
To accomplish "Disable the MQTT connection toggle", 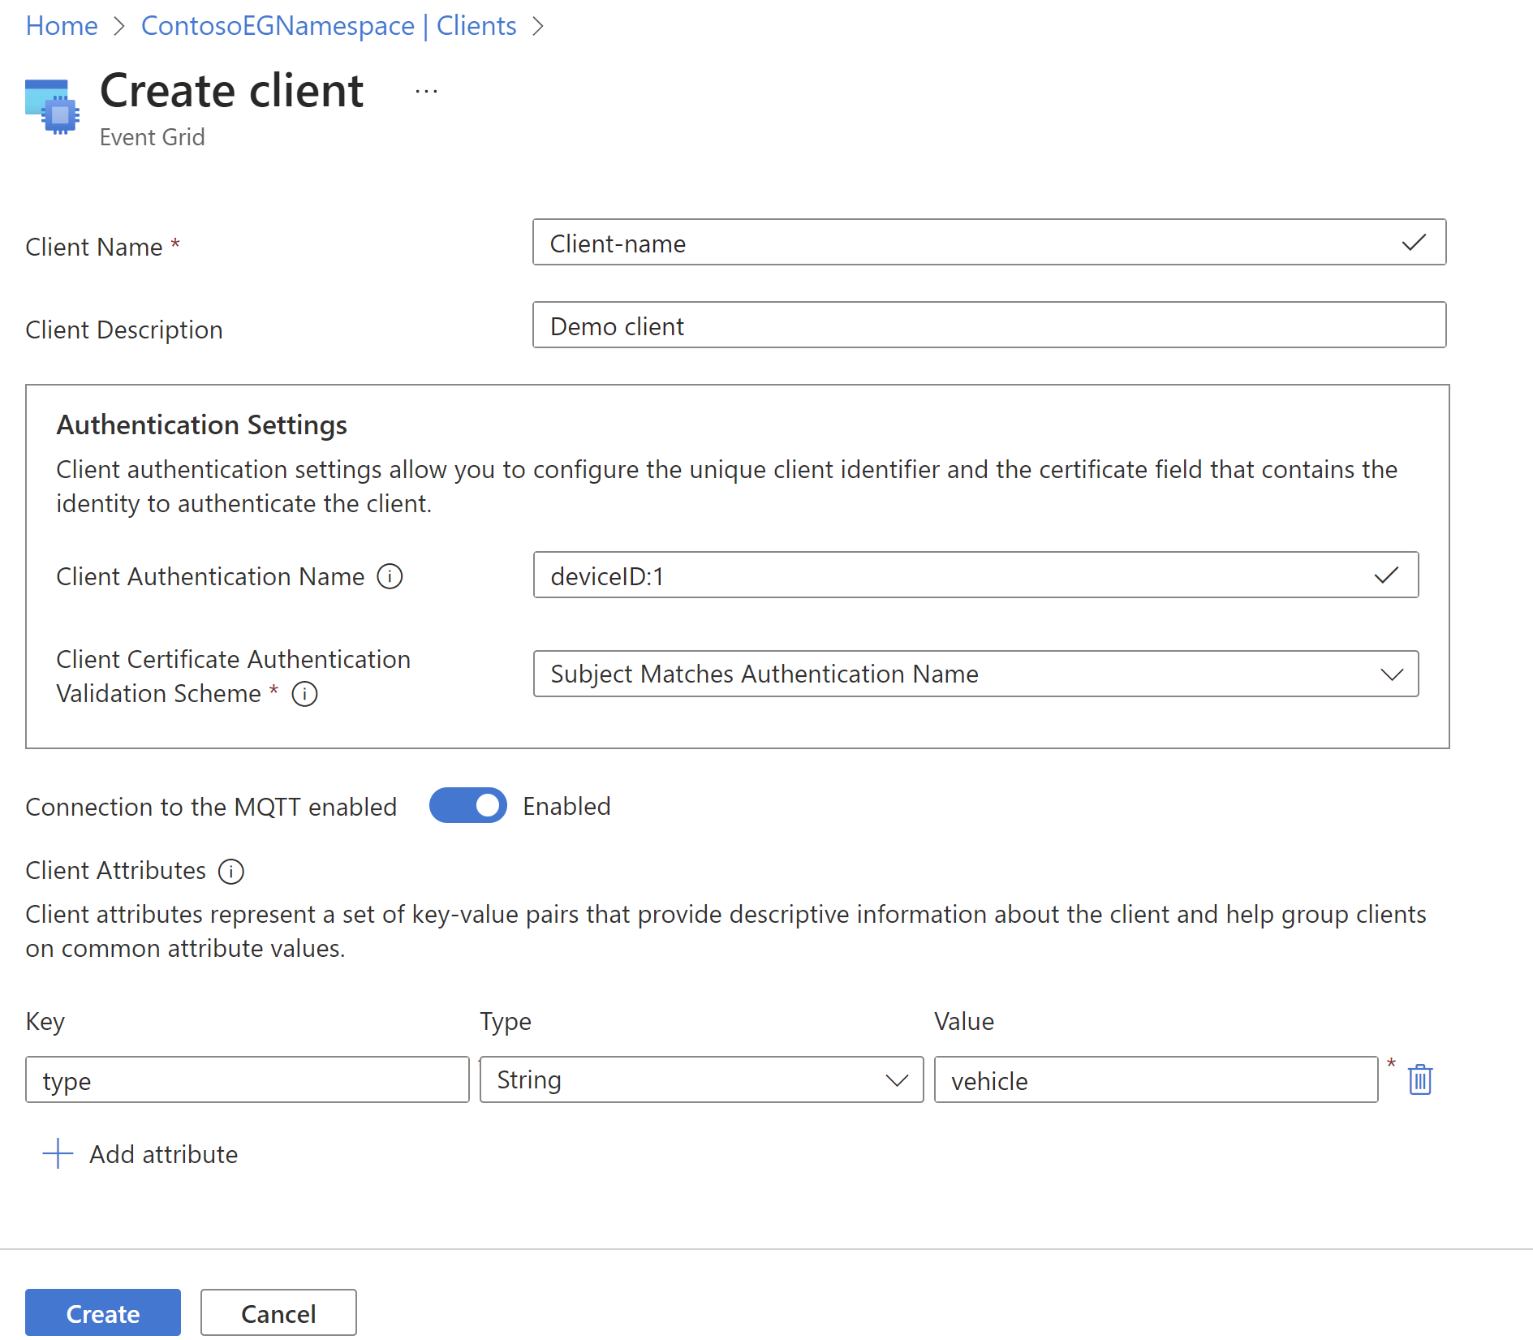I will tap(468, 806).
